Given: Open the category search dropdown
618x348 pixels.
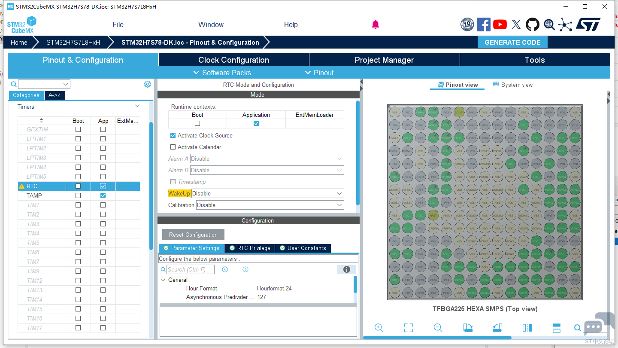Looking at the screenshot, I should click(66, 84).
